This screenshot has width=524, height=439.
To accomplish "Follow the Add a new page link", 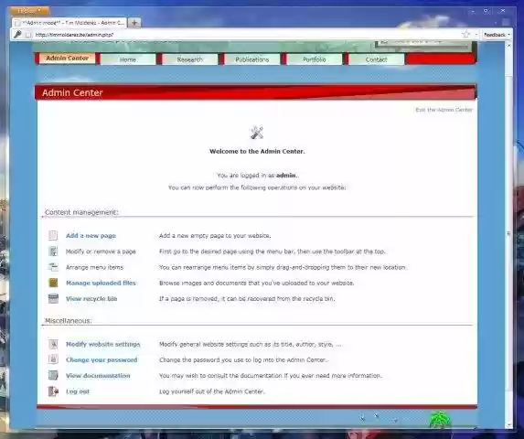I will [91, 236].
